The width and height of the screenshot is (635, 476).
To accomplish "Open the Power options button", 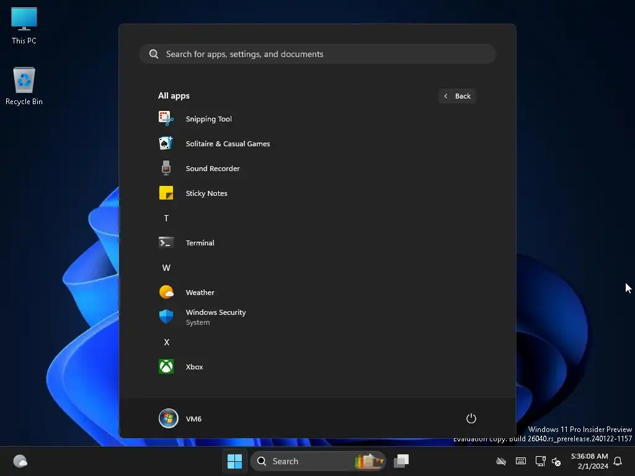I will [471, 418].
